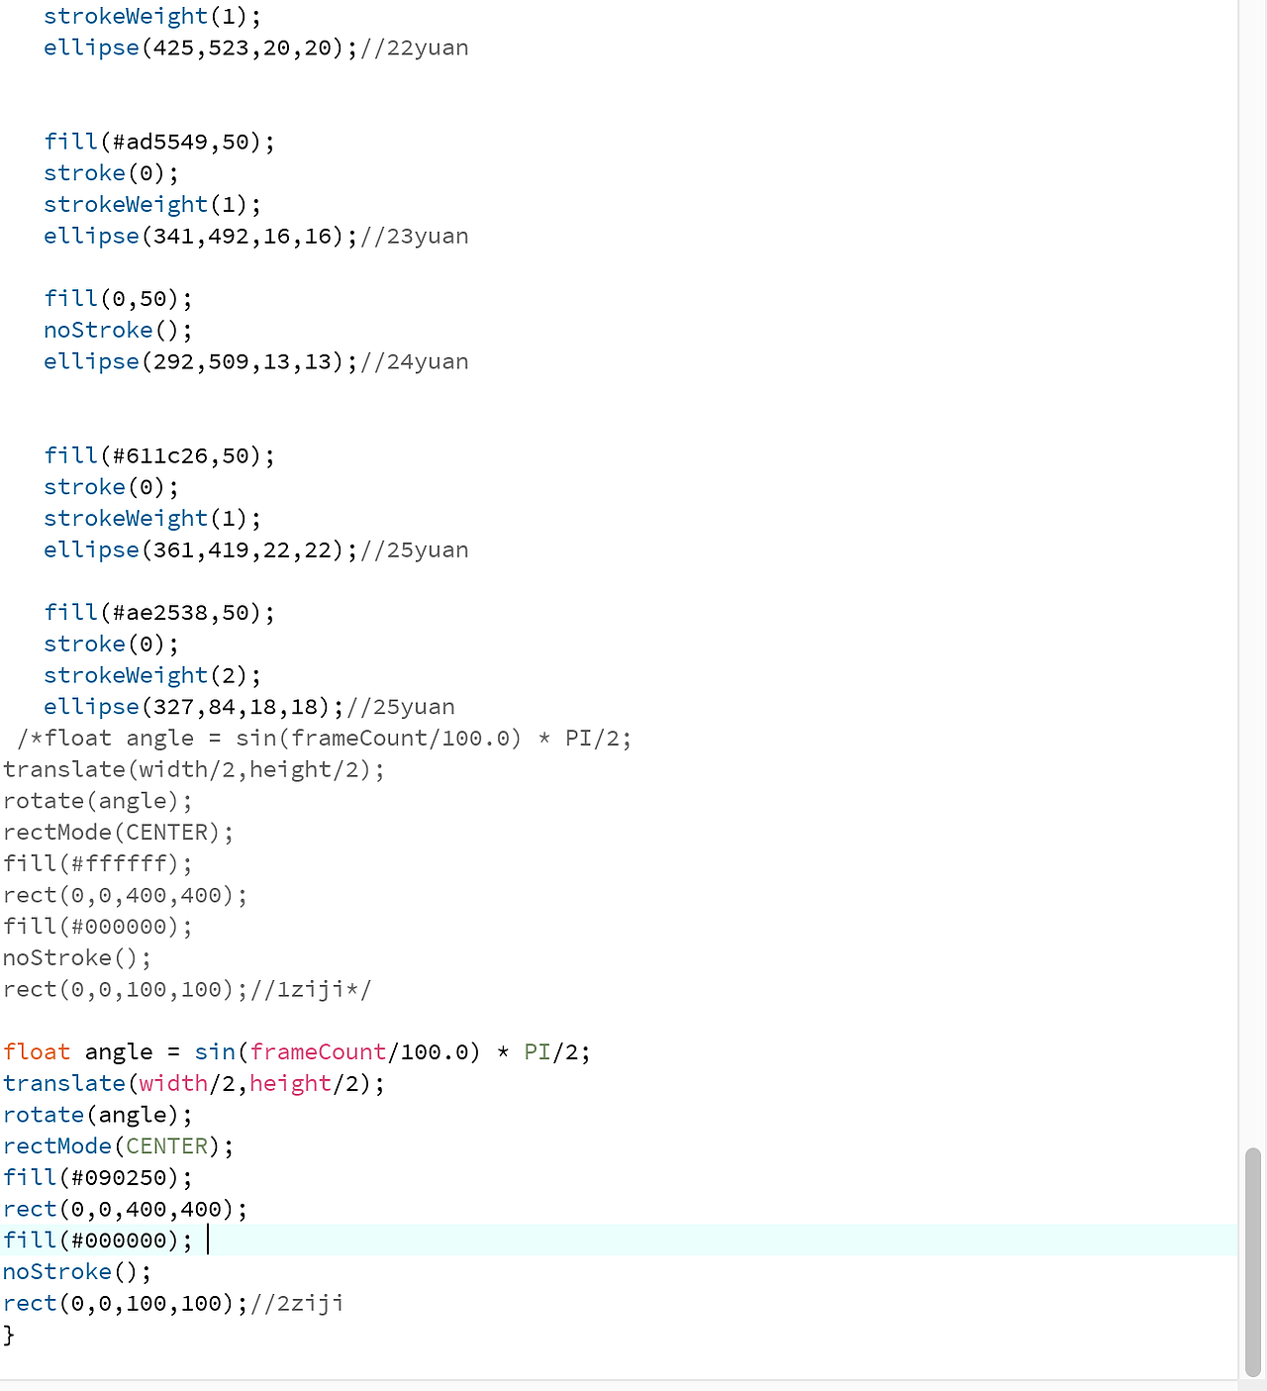
Task: Click the line ending in //23yuan
Action: [x=256, y=236]
